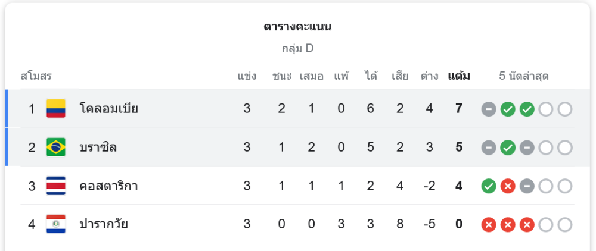596x251 pixels.
Task: Open the บราซิล team link
Action: [x=98, y=147]
